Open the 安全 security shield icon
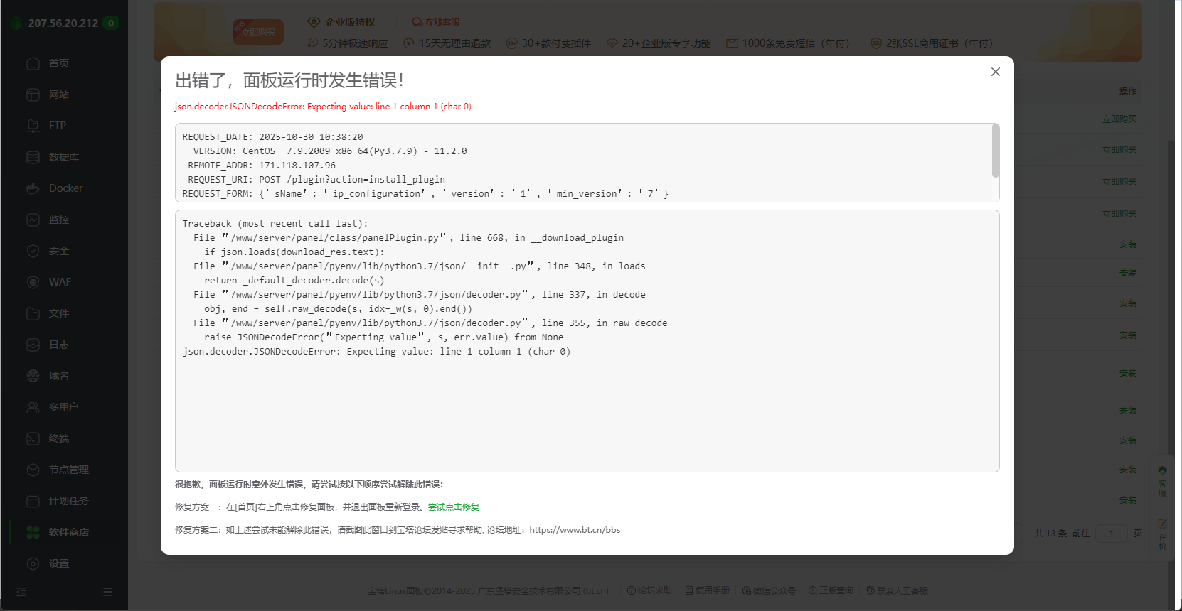Viewport: 1182px width, 611px height. pos(33,251)
